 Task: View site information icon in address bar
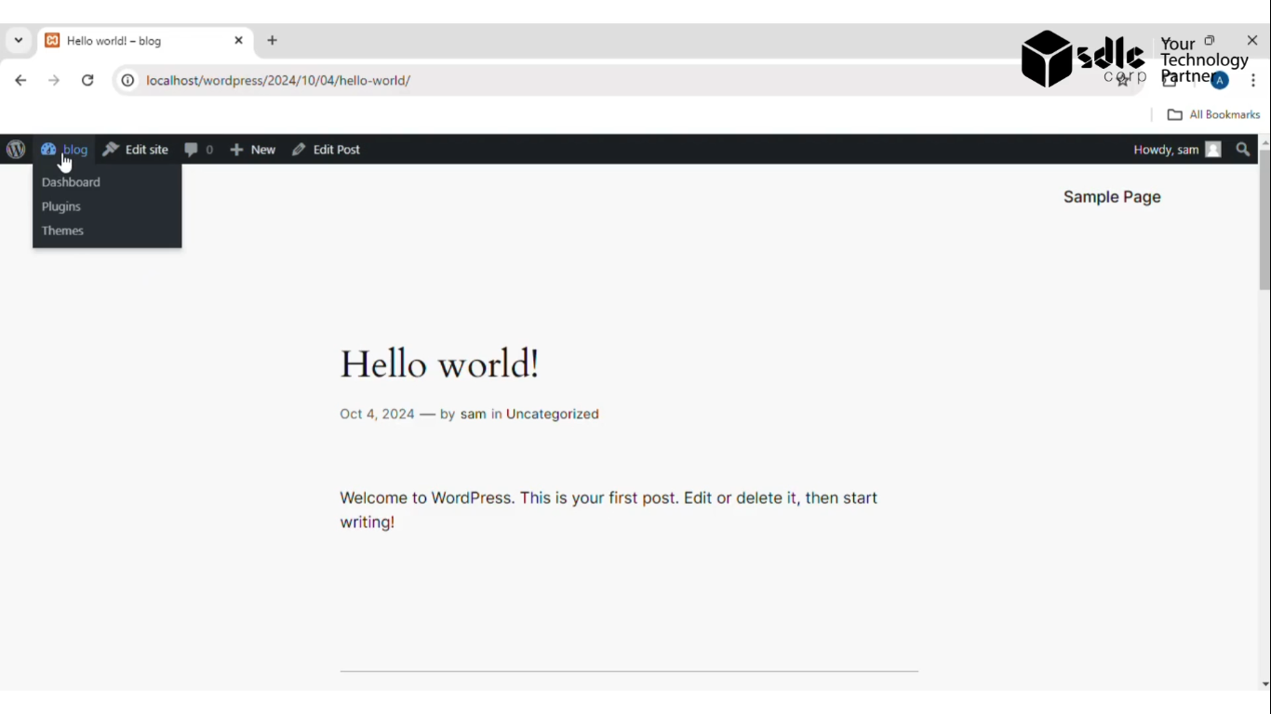coord(128,80)
